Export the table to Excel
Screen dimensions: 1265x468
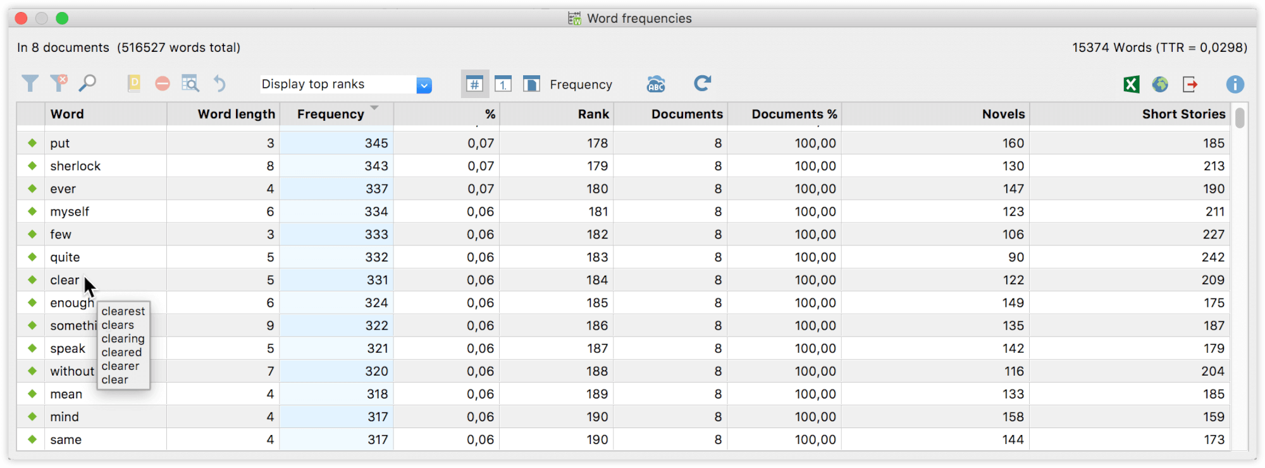(1132, 84)
